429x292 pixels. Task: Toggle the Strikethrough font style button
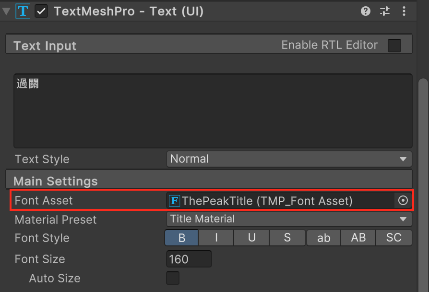click(x=287, y=238)
